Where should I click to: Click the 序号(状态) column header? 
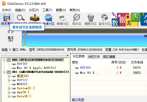[119, 62]
